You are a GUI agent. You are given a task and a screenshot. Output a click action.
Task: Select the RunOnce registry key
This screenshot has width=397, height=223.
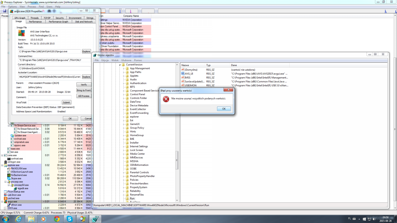pos(135,202)
